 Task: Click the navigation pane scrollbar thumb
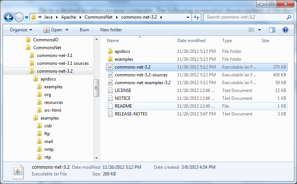click(97, 88)
